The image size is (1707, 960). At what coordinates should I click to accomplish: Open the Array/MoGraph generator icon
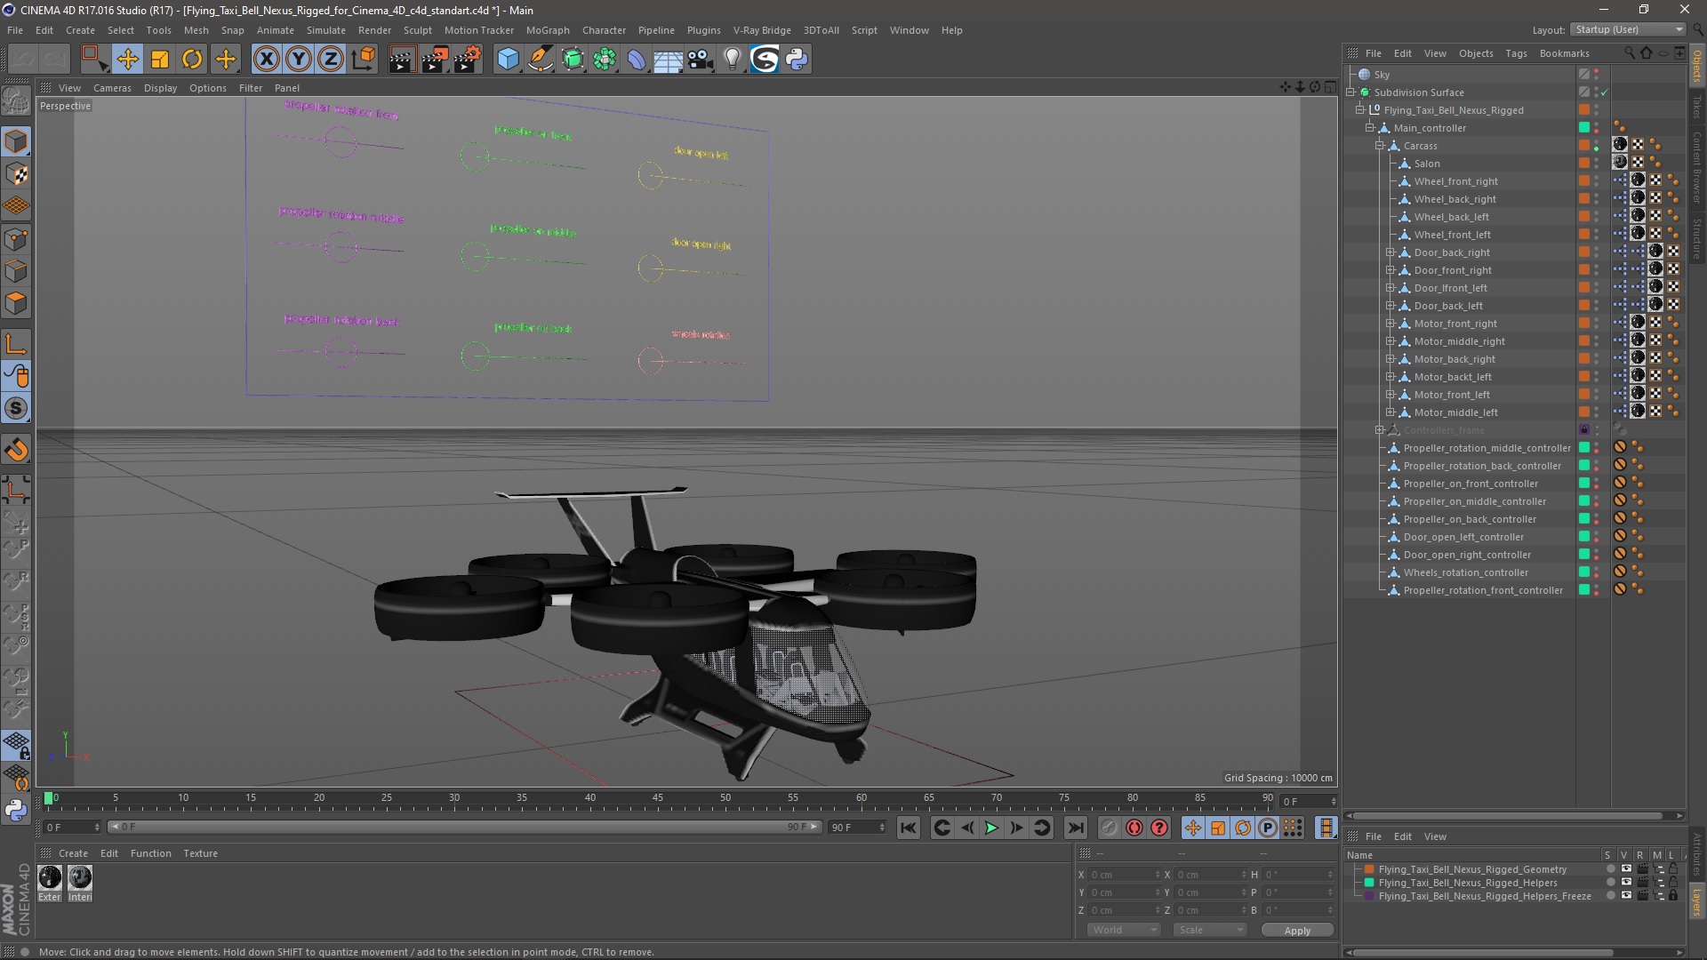tap(605, 60)
